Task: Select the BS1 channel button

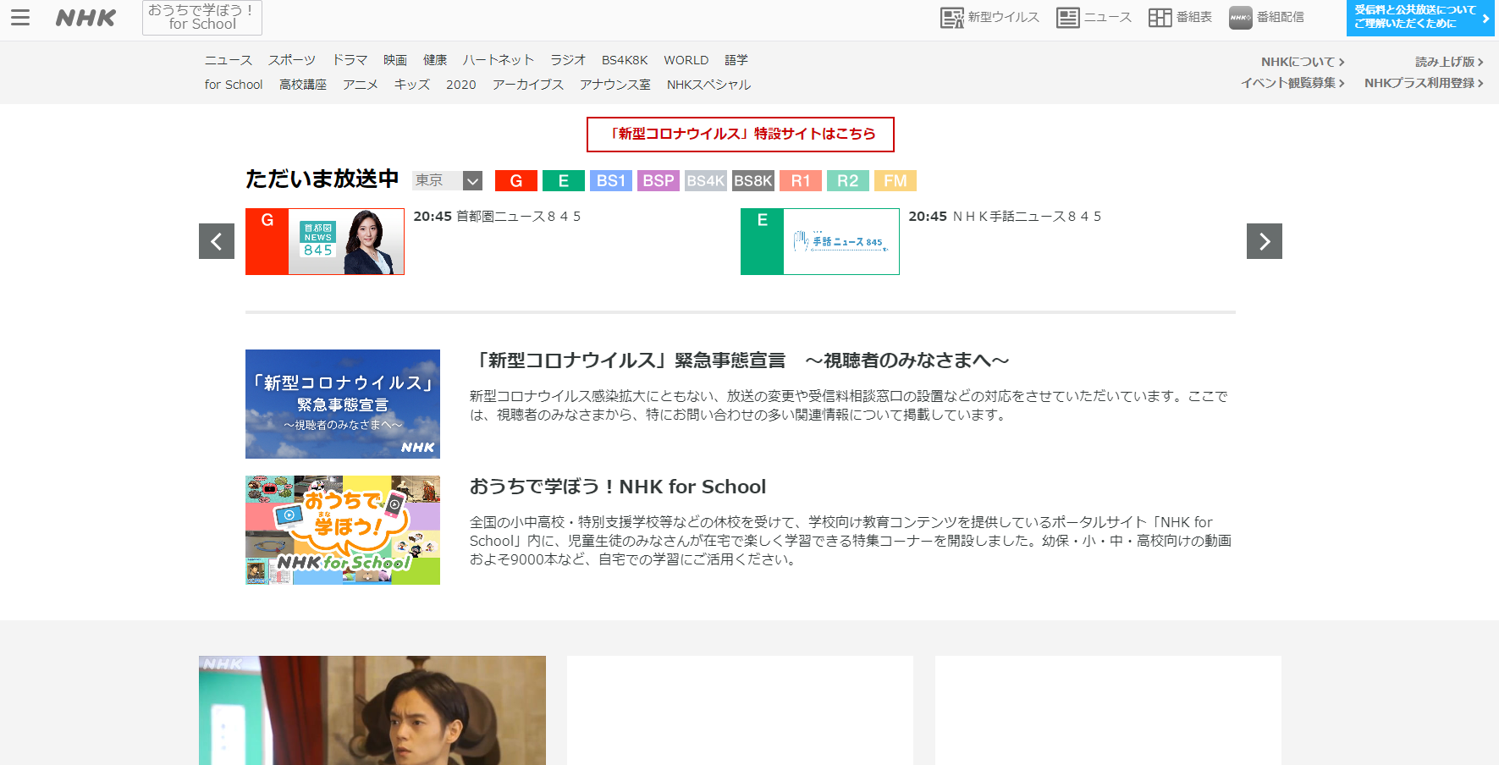Action: coord(611,180)
